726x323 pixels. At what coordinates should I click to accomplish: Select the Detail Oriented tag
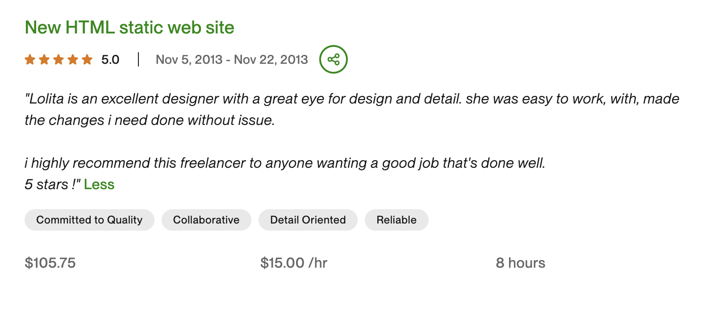308,219
